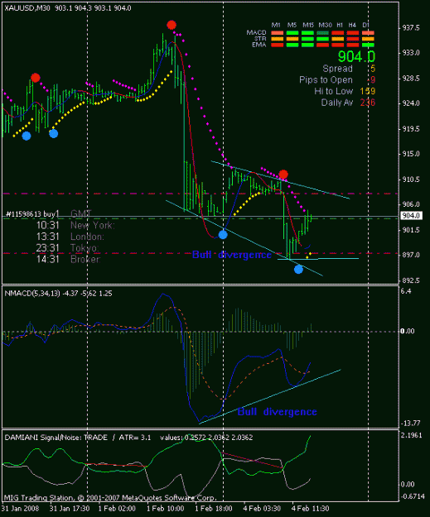Select the blue dot on 1 Feb 18:00 line
The image size is (430, 517).
point(223,235)
